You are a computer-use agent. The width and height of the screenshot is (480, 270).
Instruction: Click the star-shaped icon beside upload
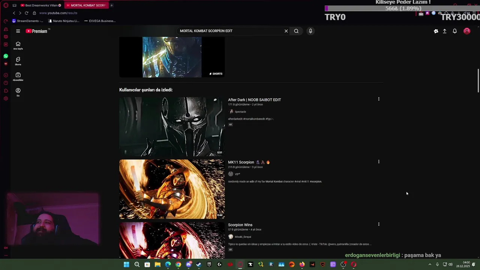436,31
